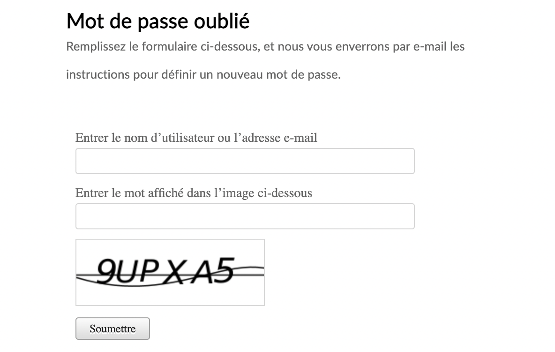Click the letter P in the captcha

(x=149, y=271)
